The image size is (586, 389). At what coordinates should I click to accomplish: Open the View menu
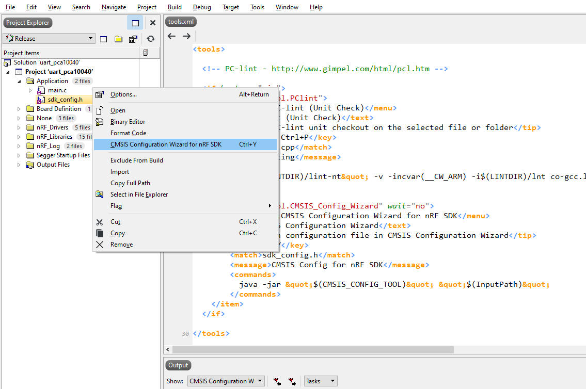pos(54,7)
